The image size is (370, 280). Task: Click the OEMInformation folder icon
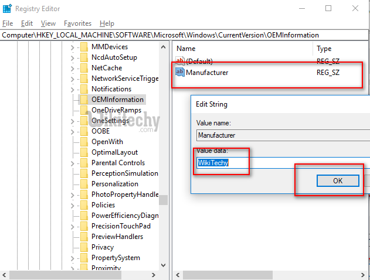pos(83,100)
